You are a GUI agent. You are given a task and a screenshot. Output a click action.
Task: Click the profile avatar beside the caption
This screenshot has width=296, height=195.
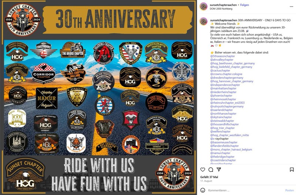tap(203, 22)
